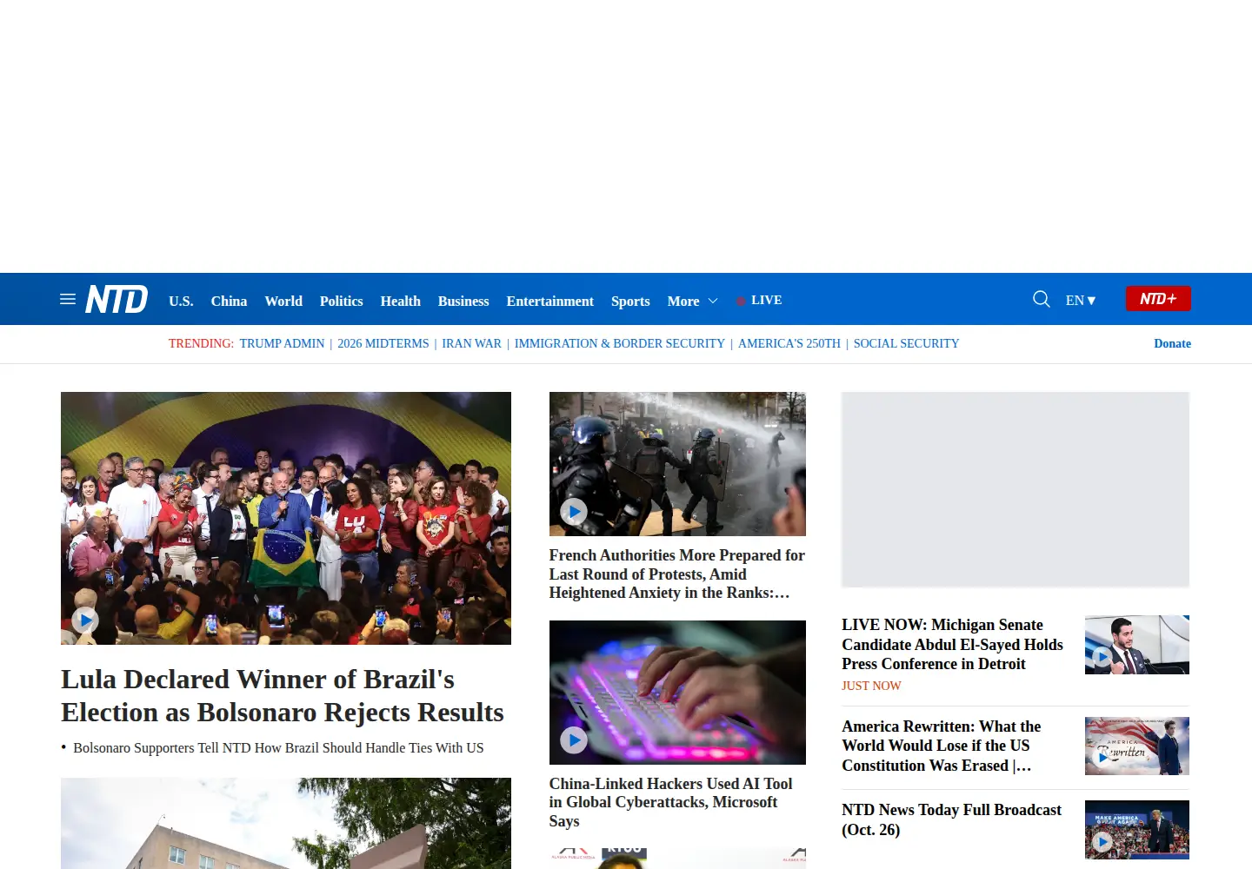Expand the More menu

pos(692,301)
